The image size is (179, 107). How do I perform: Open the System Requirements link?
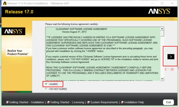[104, 102]
